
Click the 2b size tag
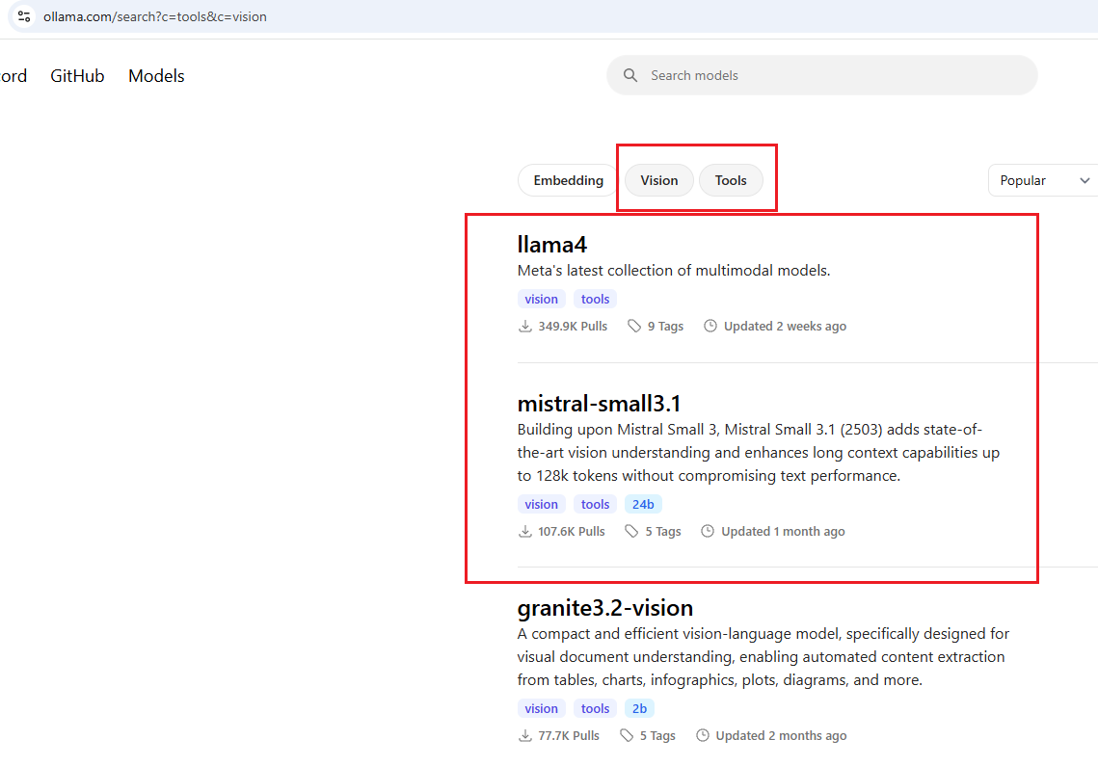coord(639,708)
